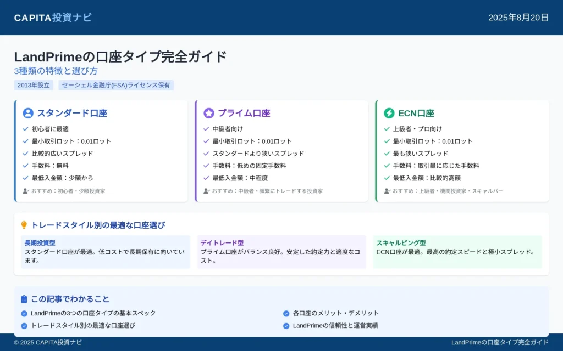The width and height of the screenshot is (563, 351).
Task: Click the checkmark beside 手数料：取引量に応じた手数料
Action: coord(387,166)
